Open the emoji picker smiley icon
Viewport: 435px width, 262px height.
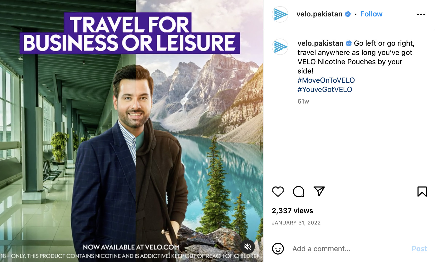278,249
